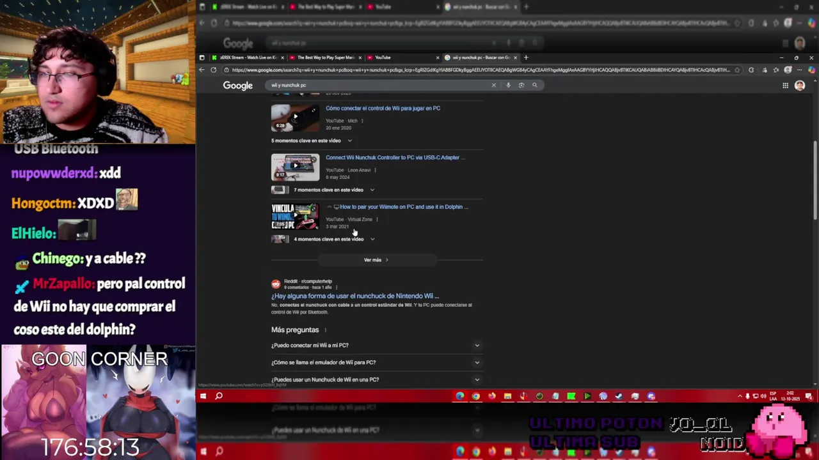Screen dimensions: 819x460
Task: Launch Firefox from the taskbar
Action: [x=491, y=396]
